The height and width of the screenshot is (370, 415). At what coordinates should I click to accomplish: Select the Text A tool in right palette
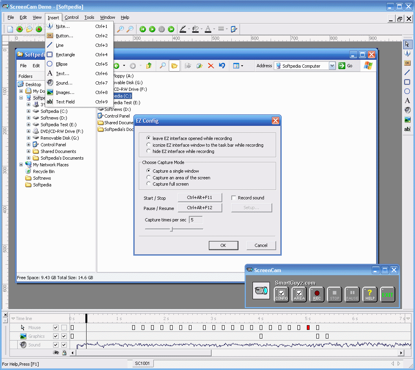point(407,101)
